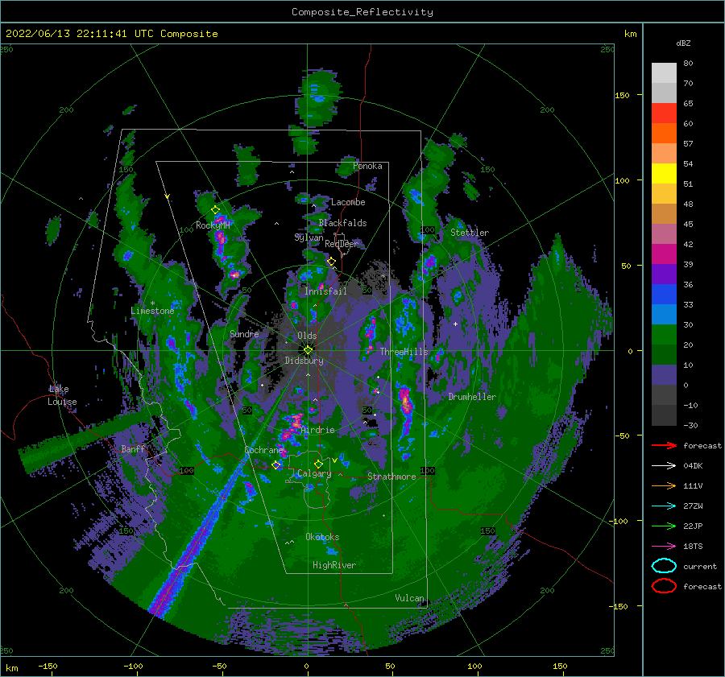Select the slate-purple 10 dBZ legend swatch

pos(664,375)
